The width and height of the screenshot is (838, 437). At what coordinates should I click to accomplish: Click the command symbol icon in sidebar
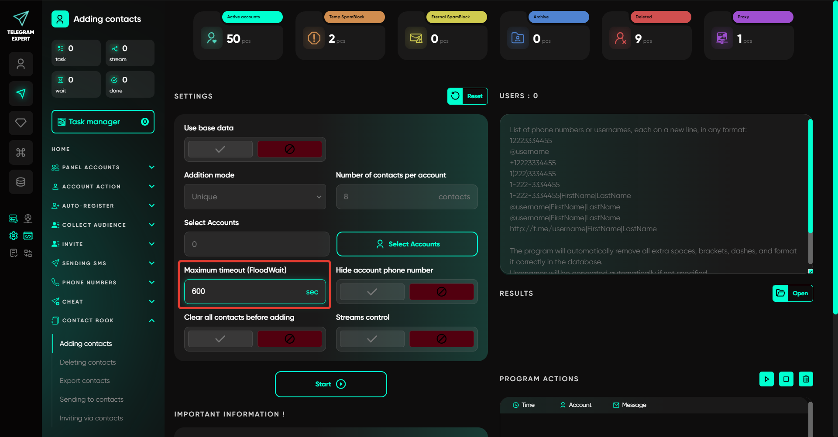tap(21, 152)
